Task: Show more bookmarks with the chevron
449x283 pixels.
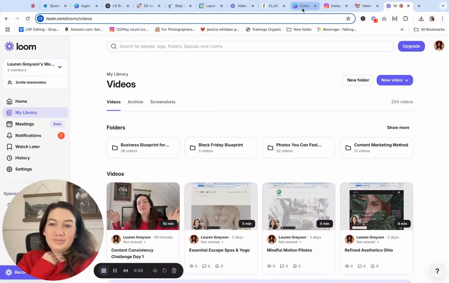Action: coord(402,29)
